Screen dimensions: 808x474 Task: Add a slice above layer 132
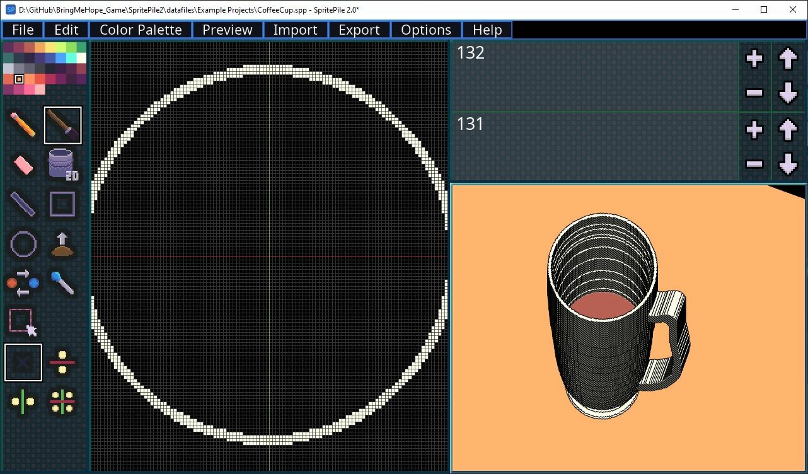coord(754,58)
